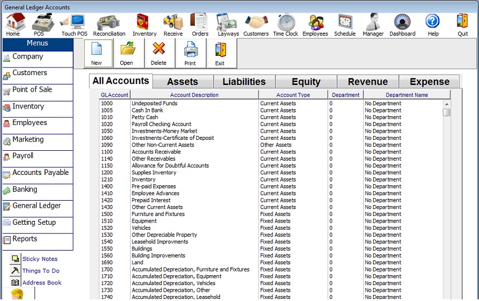
Task: Open the Employees sidebar menu
Action: point(37,126)
